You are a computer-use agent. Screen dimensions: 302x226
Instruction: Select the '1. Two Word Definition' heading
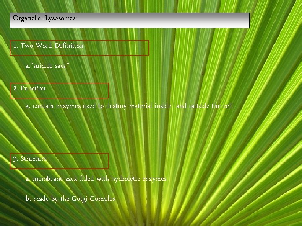48,46
